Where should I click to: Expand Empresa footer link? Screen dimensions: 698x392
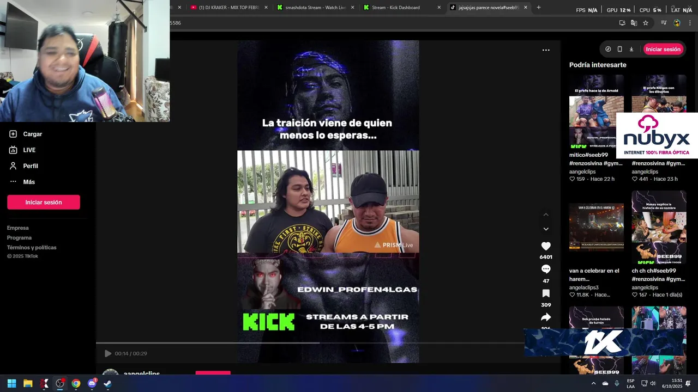18,228
